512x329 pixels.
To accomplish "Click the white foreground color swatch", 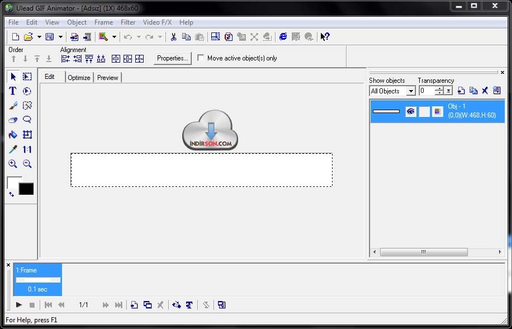I will pyautogui.click(x=13, y=182).
